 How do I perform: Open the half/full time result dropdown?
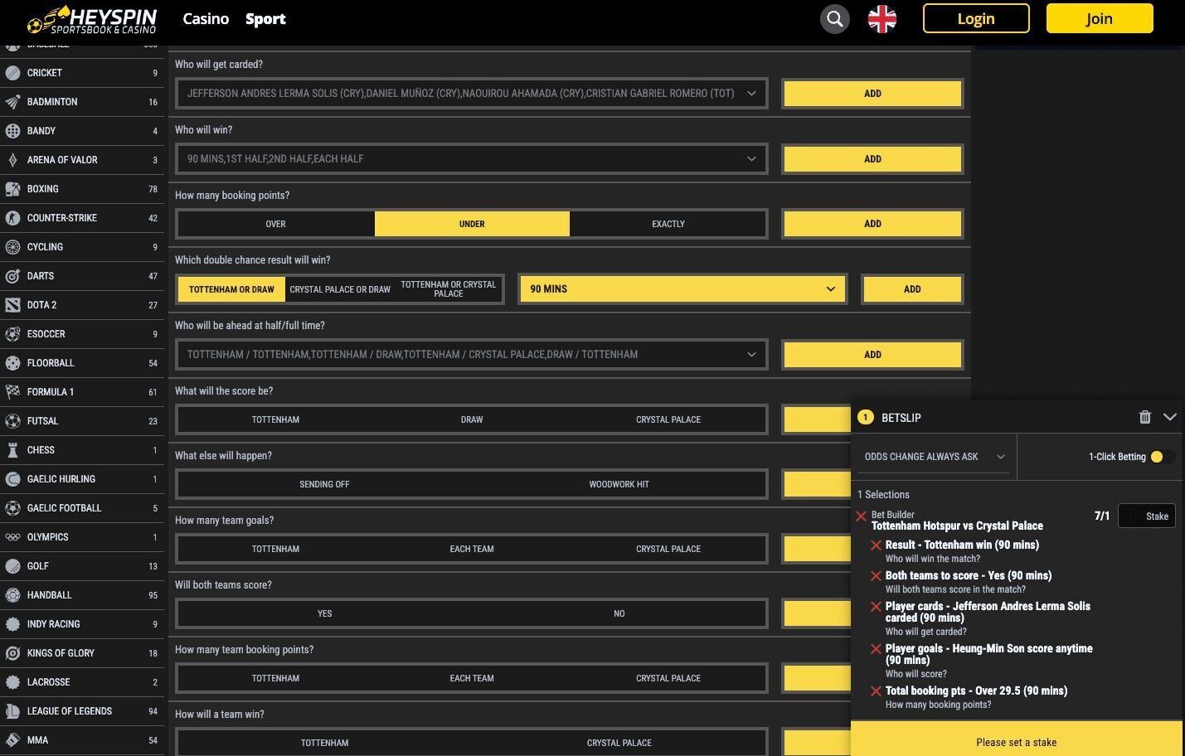pyautogui.click(x=472, y=355)
